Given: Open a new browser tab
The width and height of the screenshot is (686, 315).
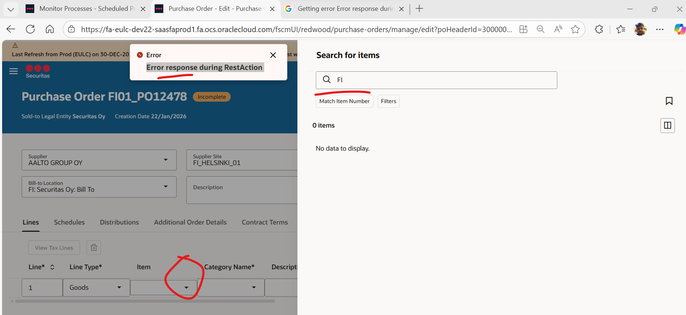Looking at the screenshot, I should pos(419,9).
